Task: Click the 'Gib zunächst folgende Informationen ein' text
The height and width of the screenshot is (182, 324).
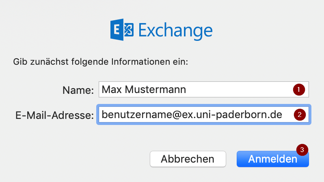Action: click(102, 62)
